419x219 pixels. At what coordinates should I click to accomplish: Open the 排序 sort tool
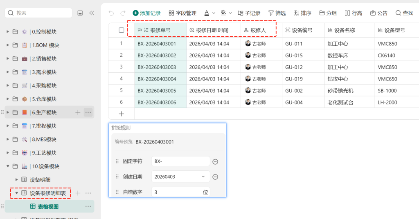(302, 13)
